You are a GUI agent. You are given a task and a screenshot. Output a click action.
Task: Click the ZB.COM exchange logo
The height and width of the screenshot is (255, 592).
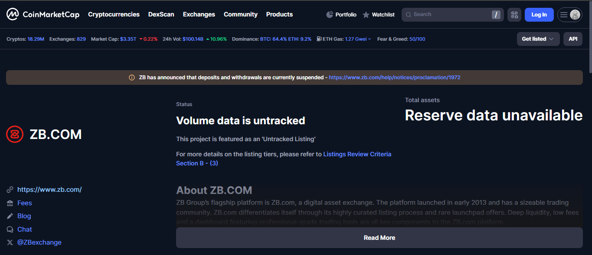(x=14, y=134)
